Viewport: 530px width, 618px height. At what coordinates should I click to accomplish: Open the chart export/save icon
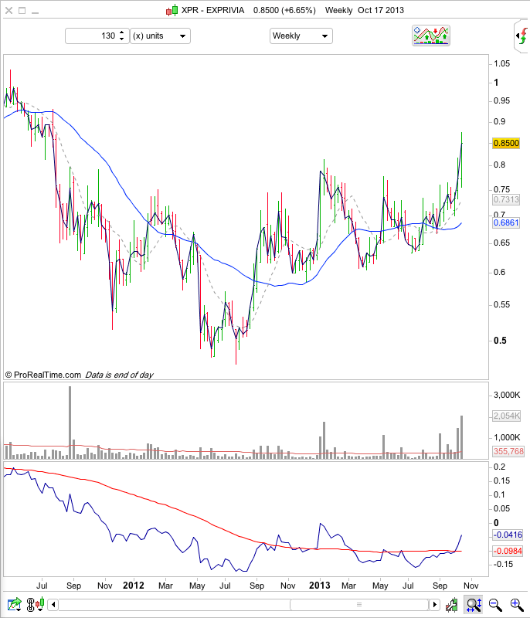15,604
